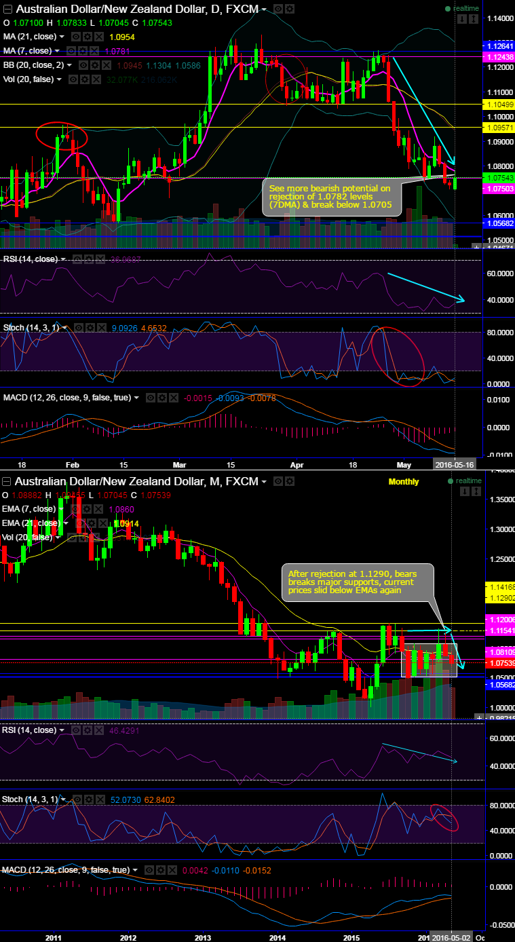Move daily chart pane down arrow icon
Viewport: 515px width, 942px height.
click(462, 19)
